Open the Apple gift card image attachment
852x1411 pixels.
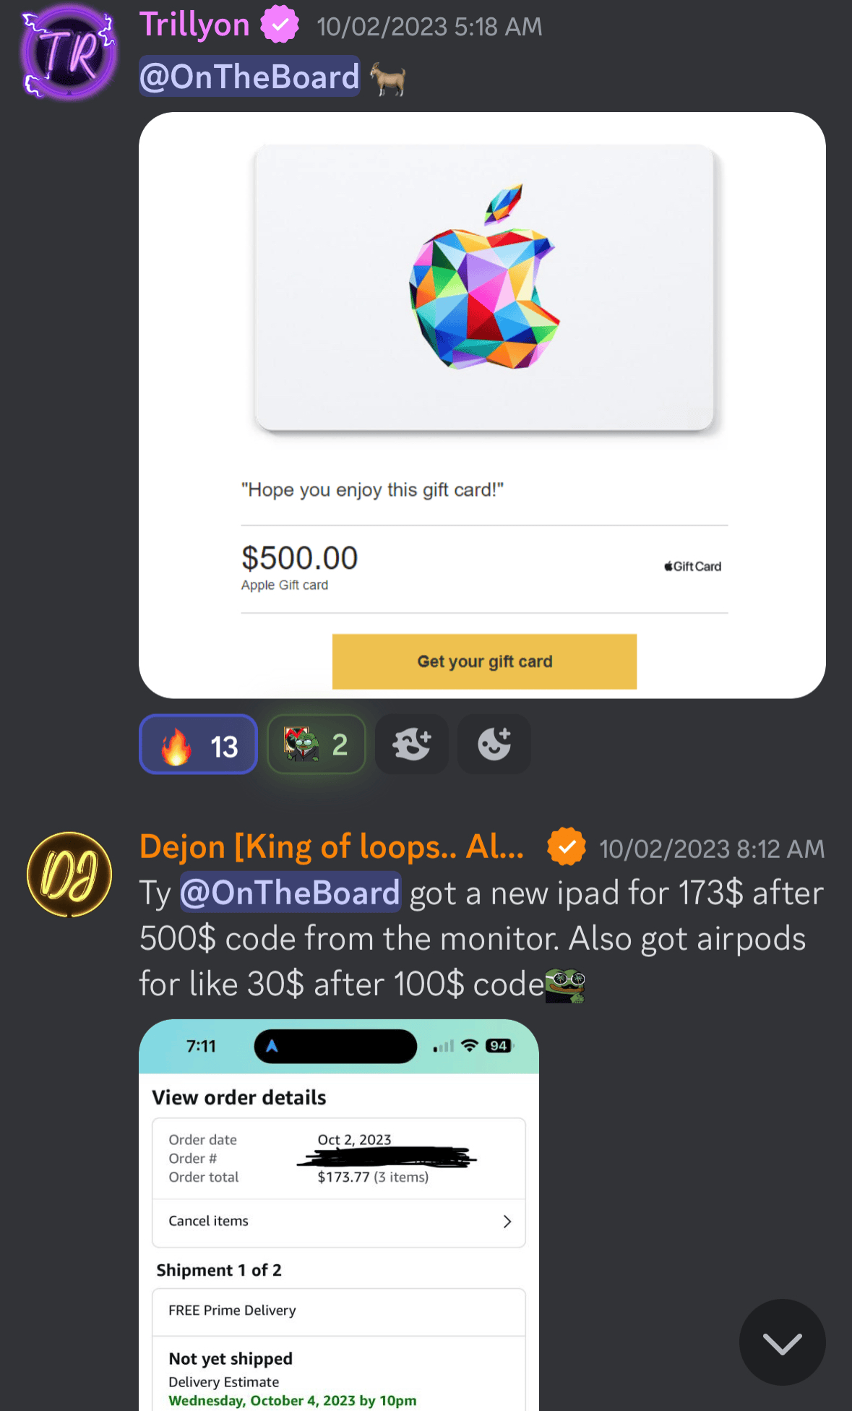point(482,405)
